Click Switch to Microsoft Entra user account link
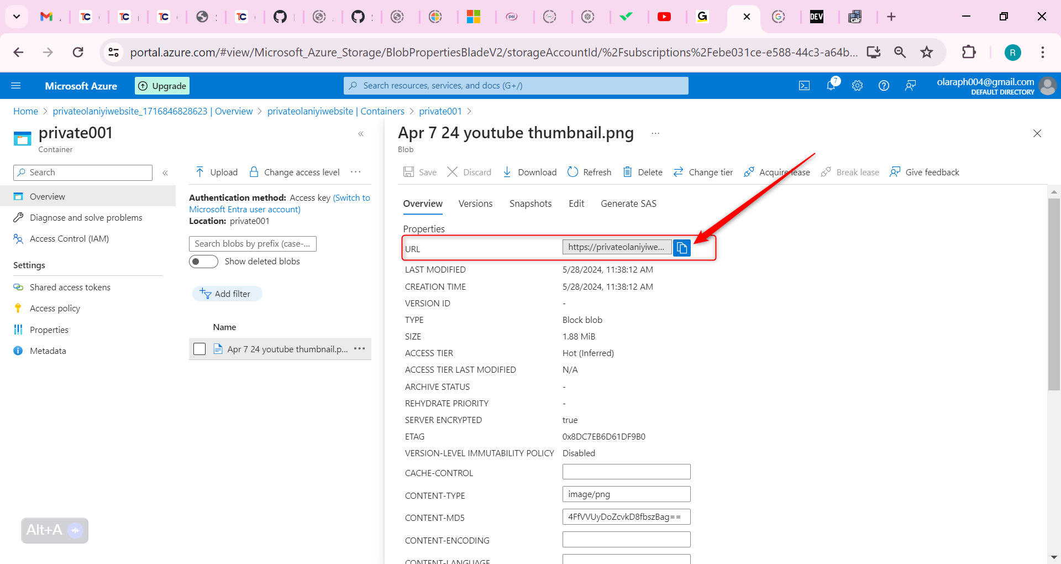The image size is (1061, 564). click(x=280, y=203)
